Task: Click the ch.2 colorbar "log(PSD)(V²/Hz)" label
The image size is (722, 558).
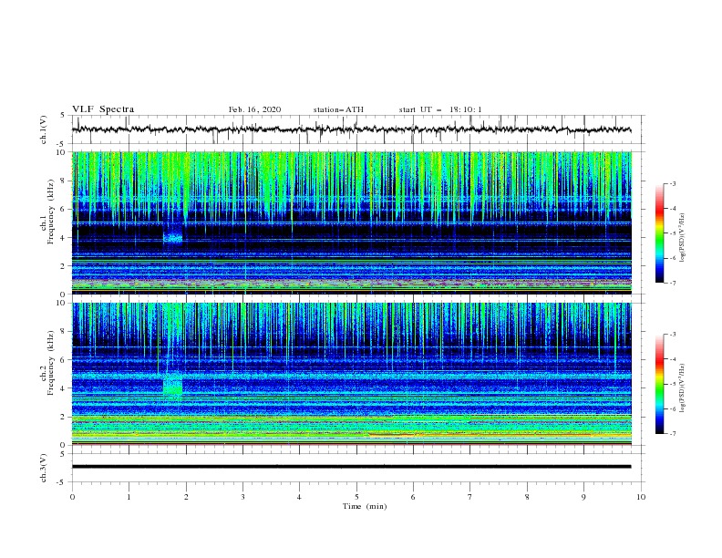Action: click(x=683, y=388)
